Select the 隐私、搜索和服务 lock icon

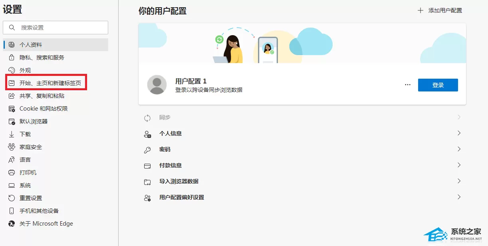12,58
